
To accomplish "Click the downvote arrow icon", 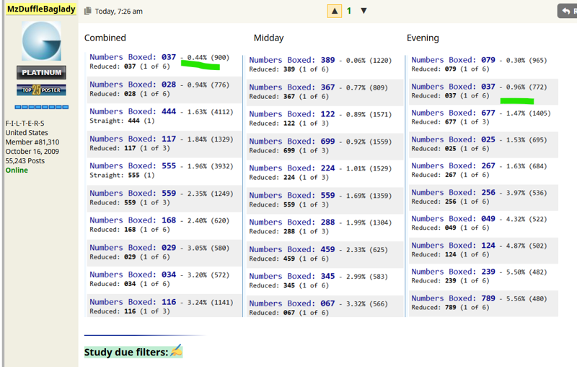I will 364,11.
